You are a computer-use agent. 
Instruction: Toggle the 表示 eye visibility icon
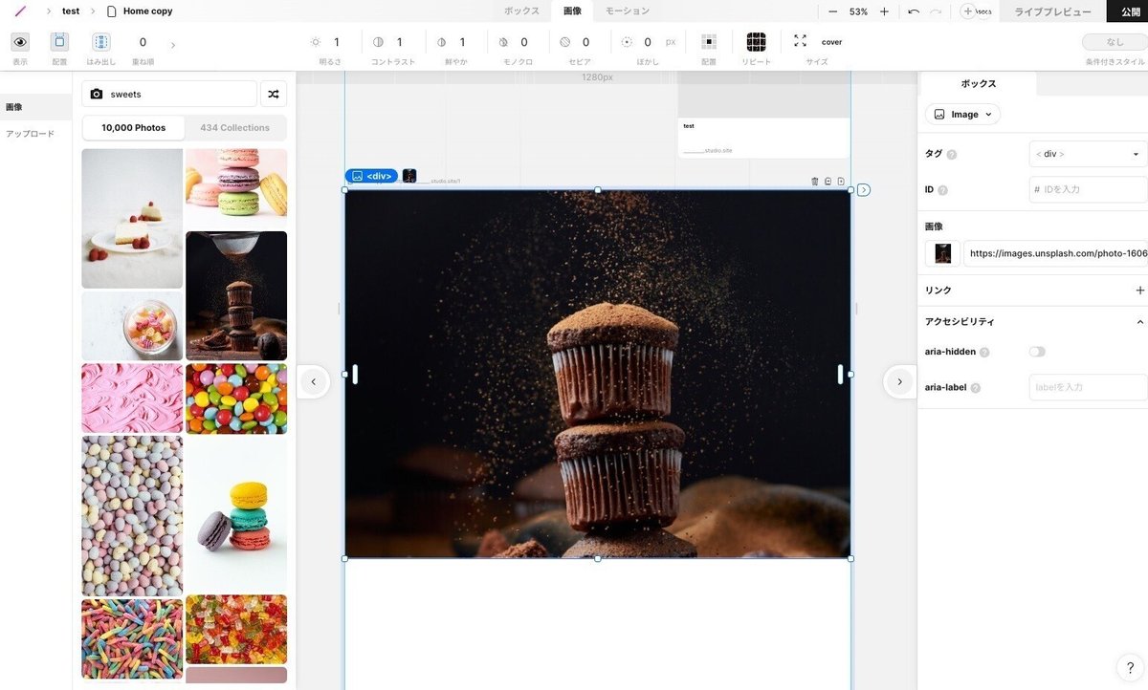pyautogui.click(x=20, y=42)
